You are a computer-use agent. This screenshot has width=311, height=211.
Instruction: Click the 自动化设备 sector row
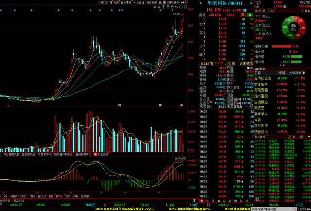point(263,78)
